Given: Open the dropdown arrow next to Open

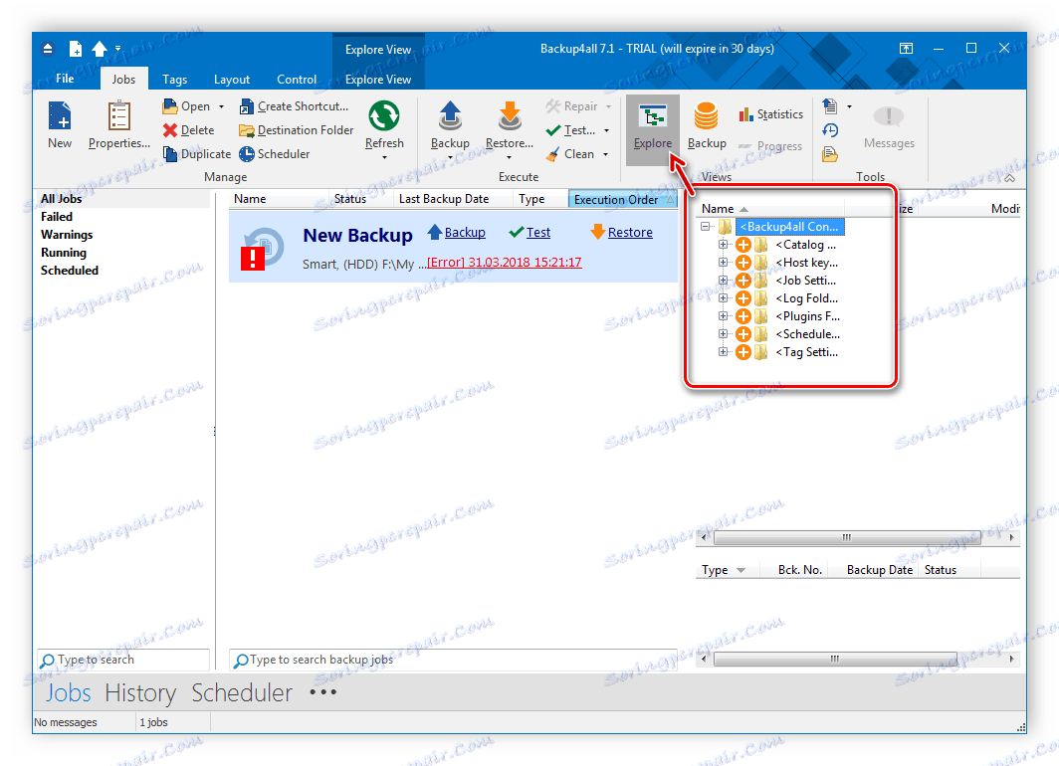Looking at the screenshot, I should coord(221,106).
